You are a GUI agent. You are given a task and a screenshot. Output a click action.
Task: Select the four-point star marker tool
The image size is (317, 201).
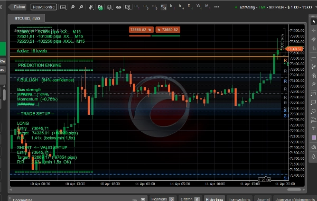[313, 39]
